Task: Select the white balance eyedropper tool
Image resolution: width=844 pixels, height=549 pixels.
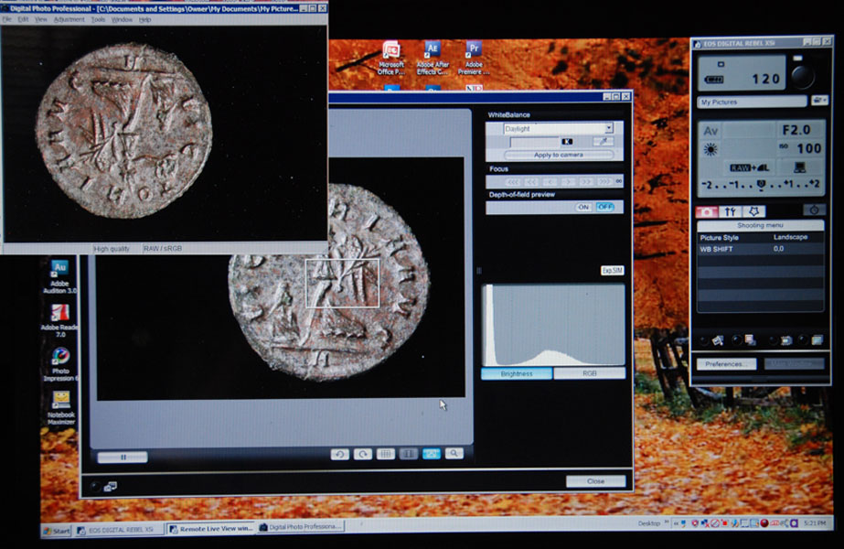Action: tap(603, 142)
